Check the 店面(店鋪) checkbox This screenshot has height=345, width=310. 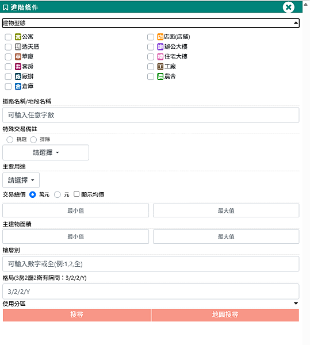(x=151, y=37)
